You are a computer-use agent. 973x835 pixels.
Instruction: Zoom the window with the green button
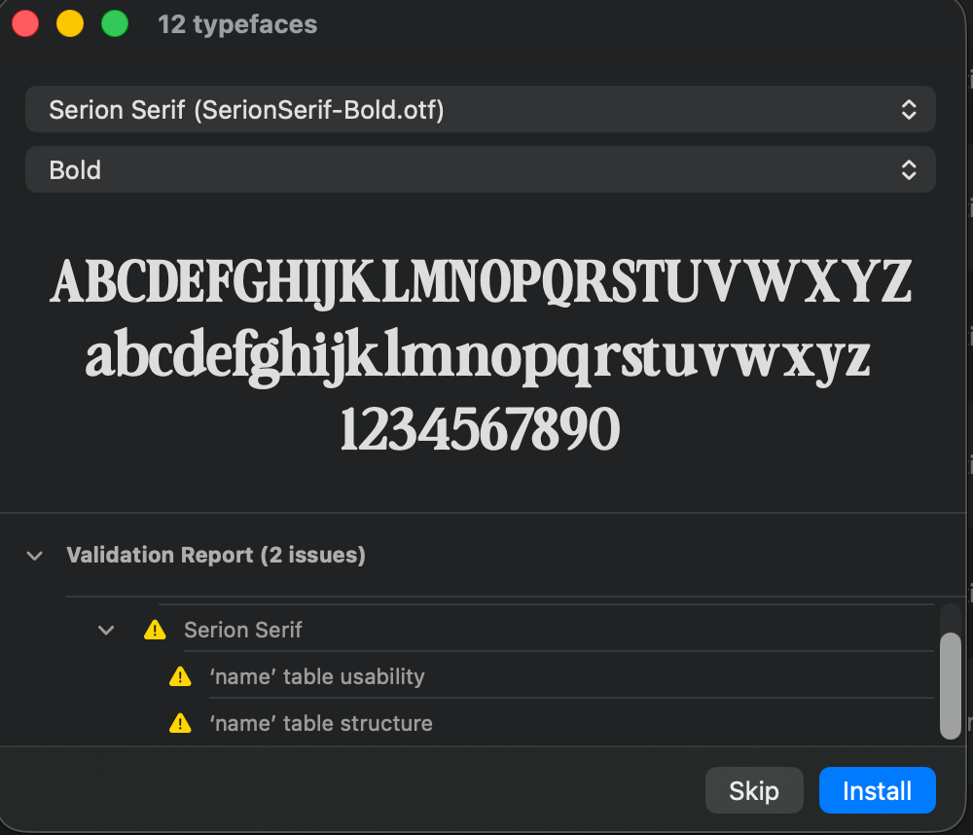point(115,24)
